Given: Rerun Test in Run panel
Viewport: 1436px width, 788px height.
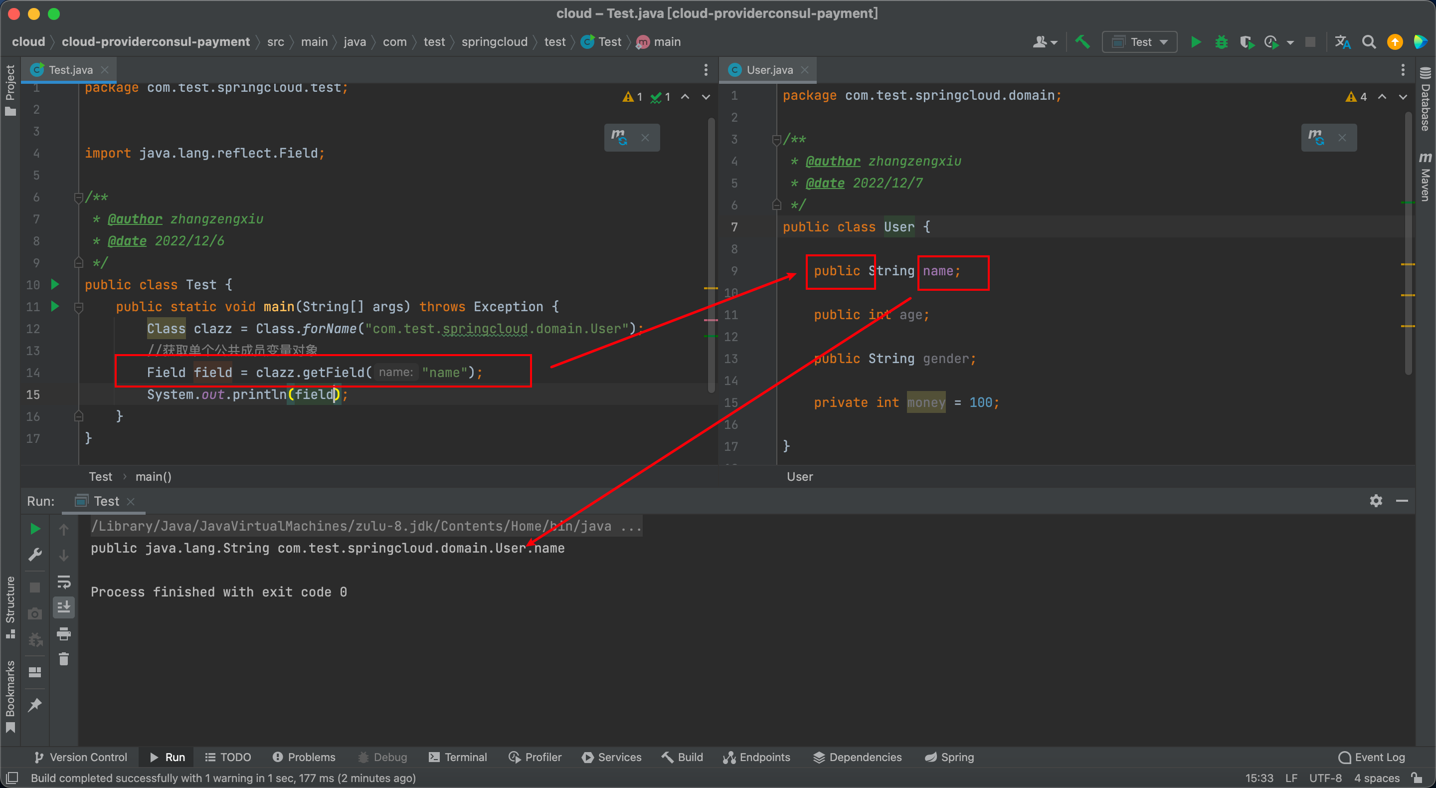Looking at the screenshot, I should click(34, 529).
